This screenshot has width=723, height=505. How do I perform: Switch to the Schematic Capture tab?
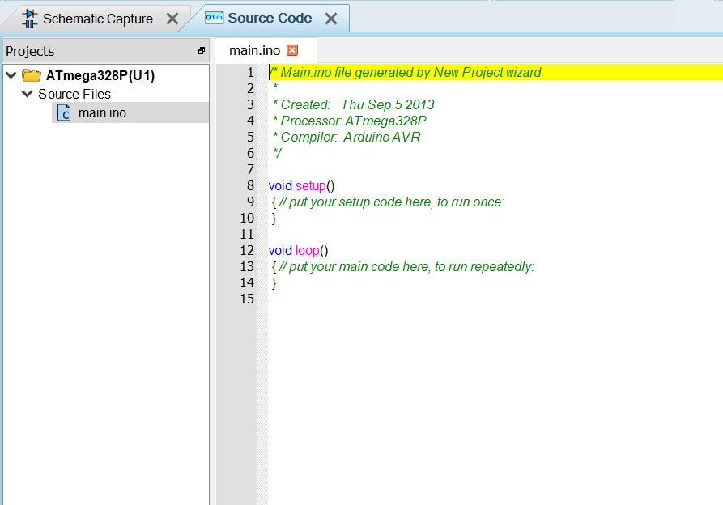(97, 19)
